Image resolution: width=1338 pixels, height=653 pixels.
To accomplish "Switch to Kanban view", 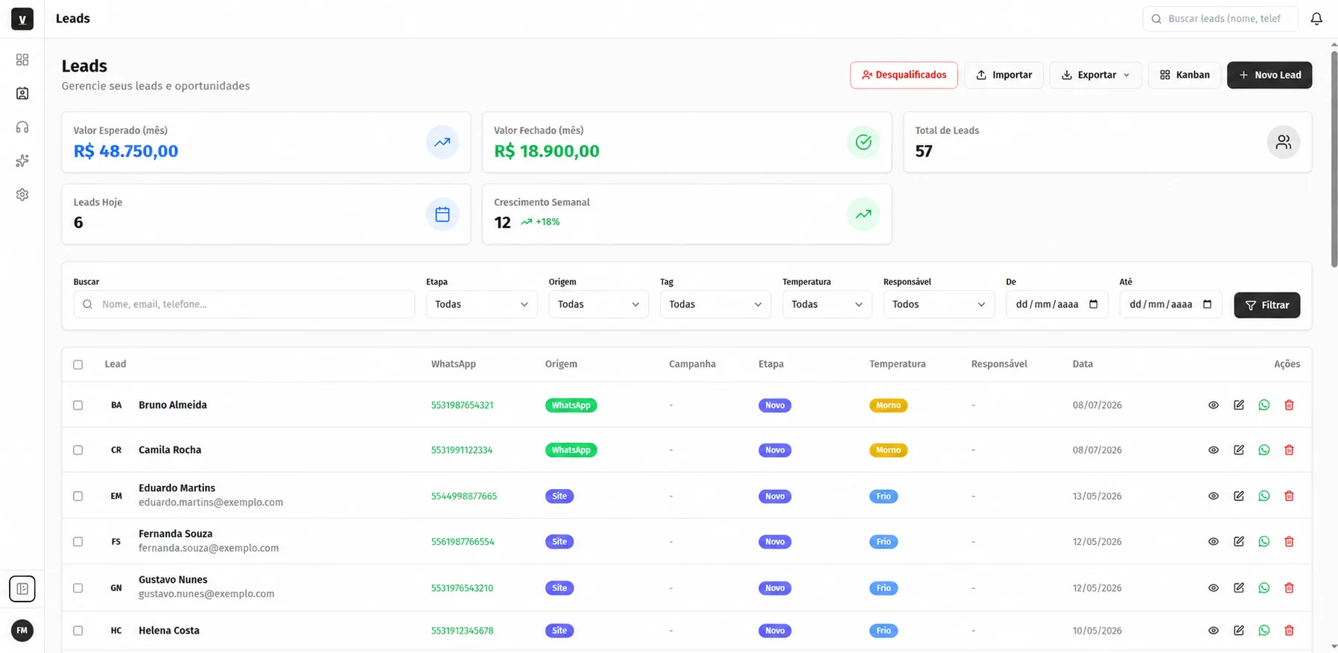I will click(1185, 75).
